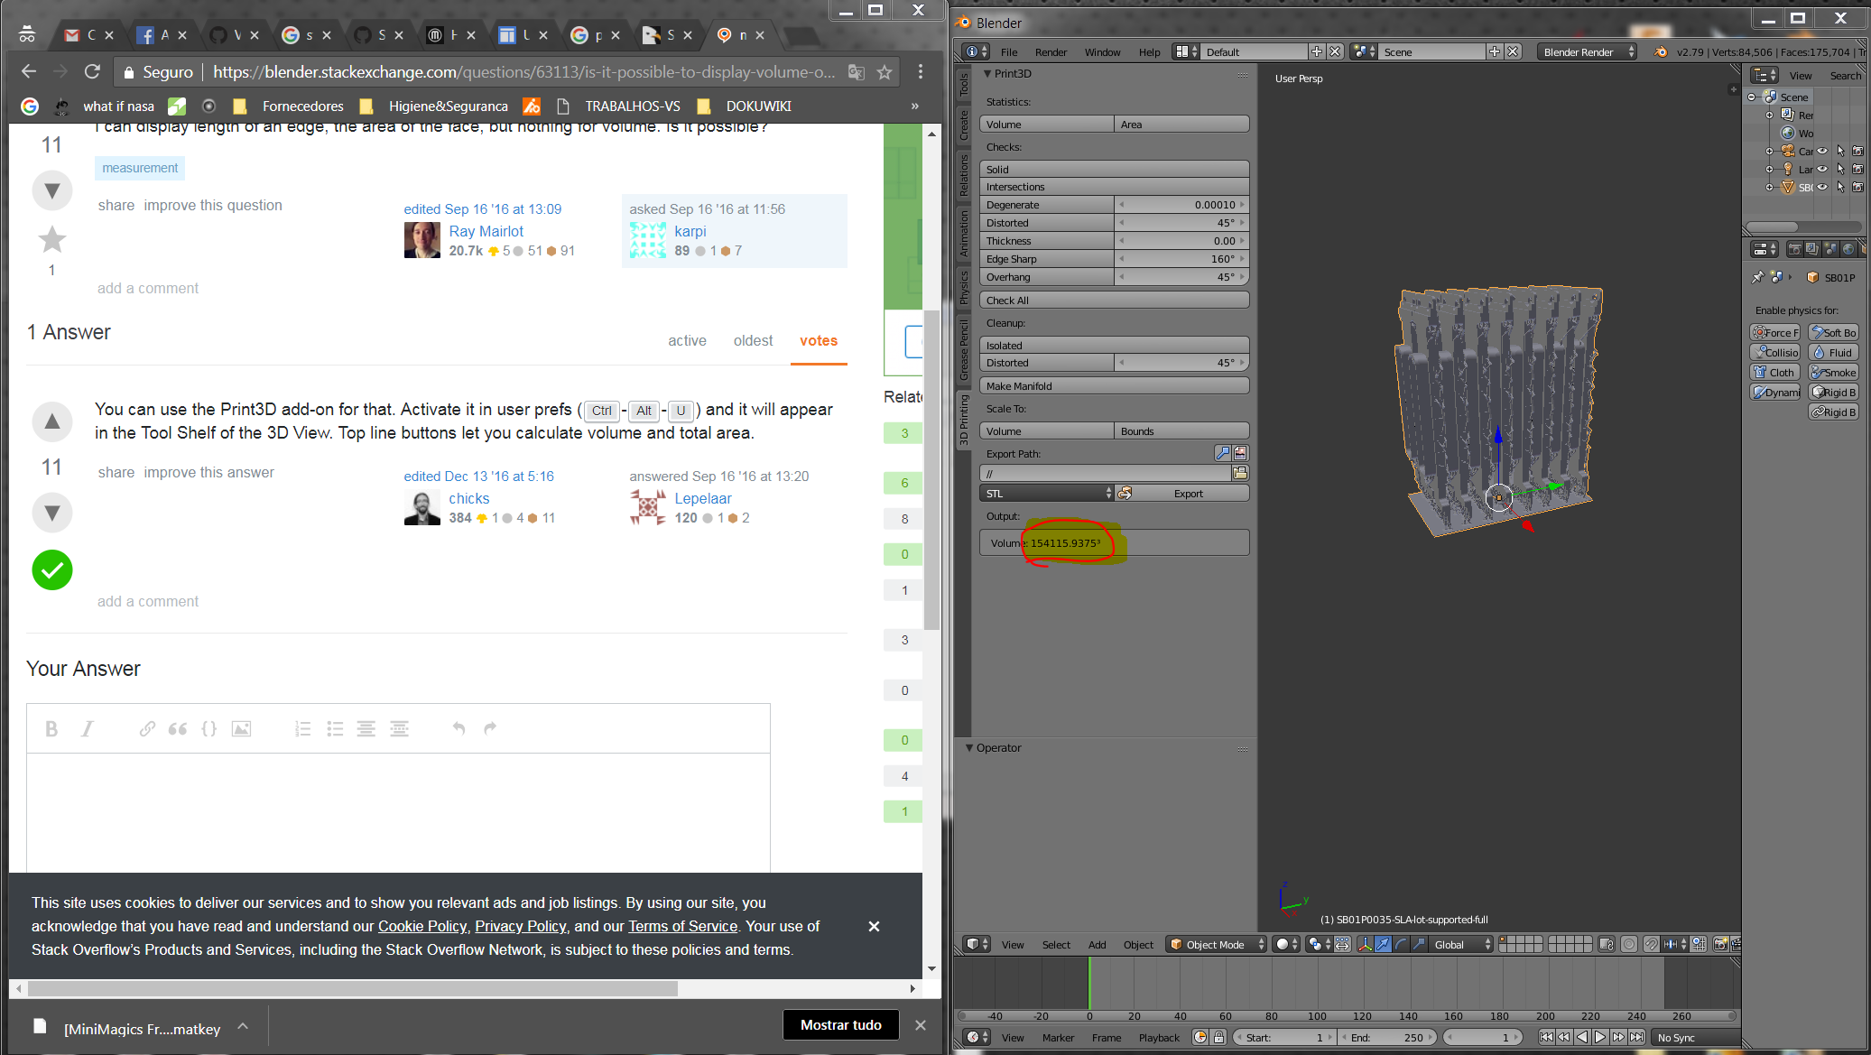Click the Play animation button in timeline
Viewport: 1871px width, 1055px height.
tap(1600, 1037)
